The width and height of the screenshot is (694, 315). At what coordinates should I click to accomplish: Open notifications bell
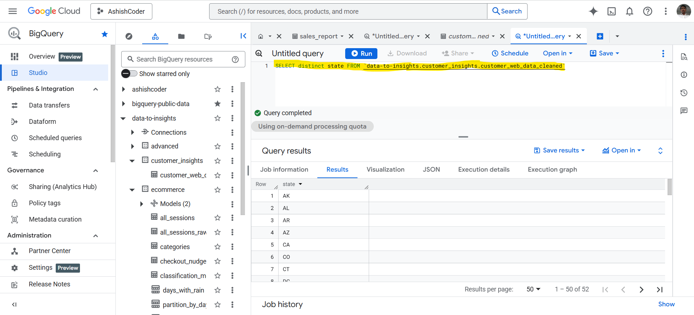coord(630,11)
